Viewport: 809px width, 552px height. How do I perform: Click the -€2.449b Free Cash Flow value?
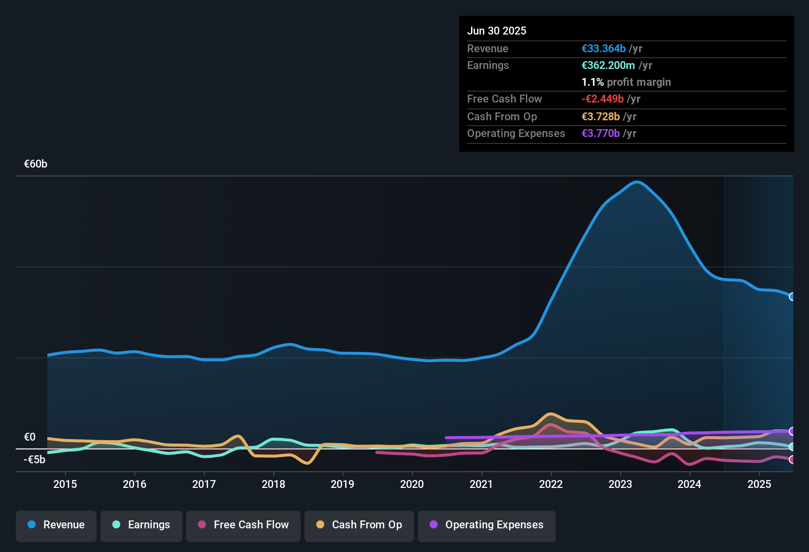coord(602,99)
